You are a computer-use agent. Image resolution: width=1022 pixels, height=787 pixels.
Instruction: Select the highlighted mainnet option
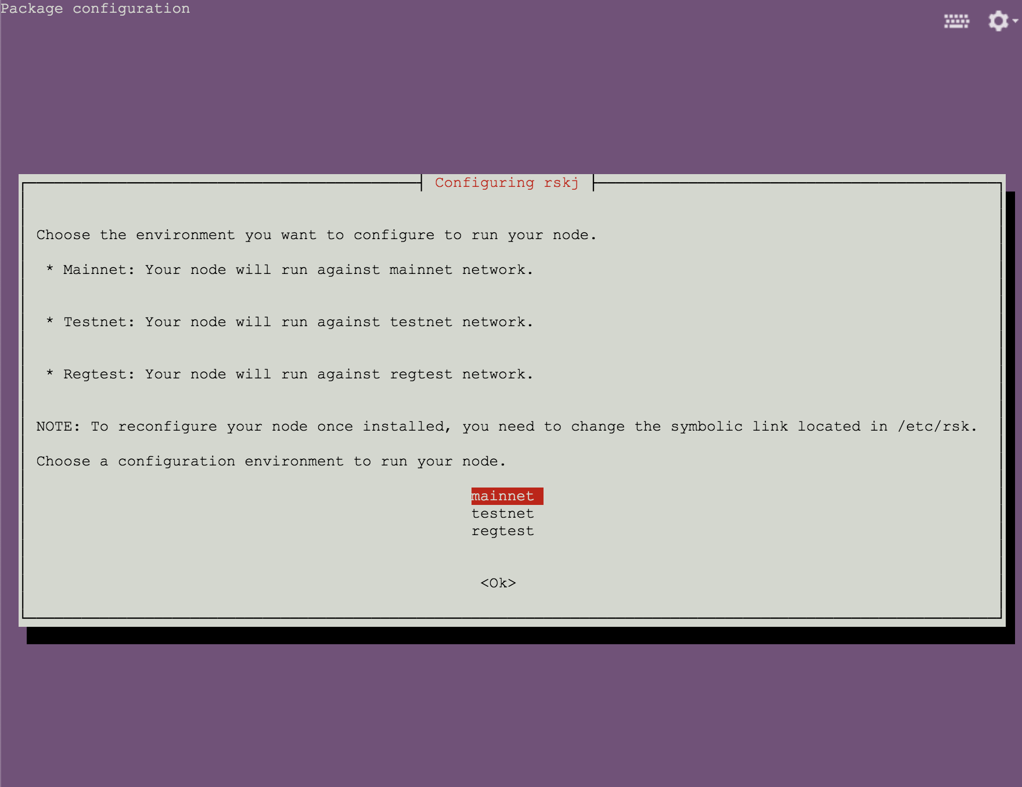[503, 496]
